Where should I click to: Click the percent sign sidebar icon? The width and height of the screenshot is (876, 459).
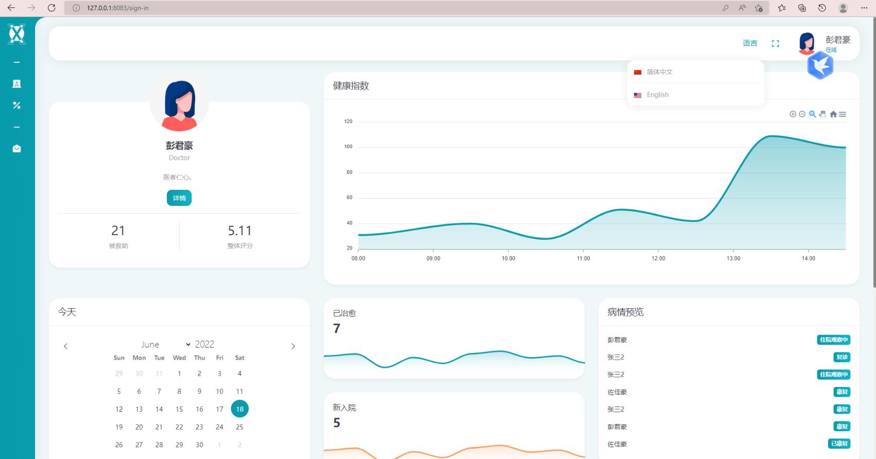(16, 105)
